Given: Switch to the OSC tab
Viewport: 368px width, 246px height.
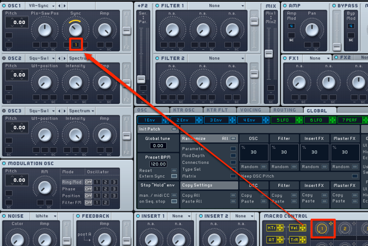Looking at the screenshot, I should click(x=152, y=110).
